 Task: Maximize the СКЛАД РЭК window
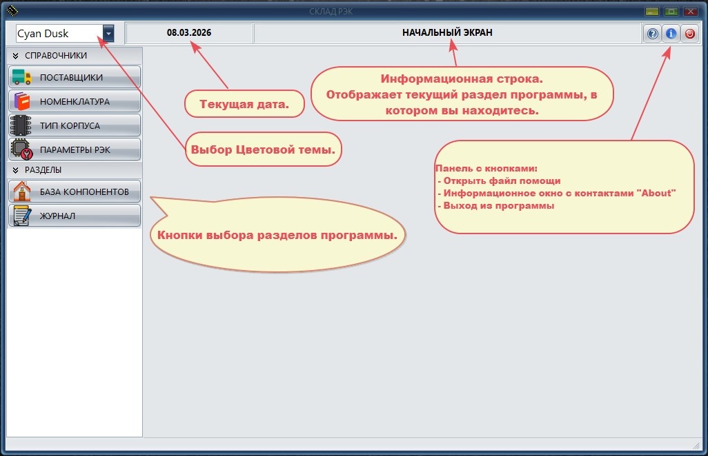coord(671,11)
